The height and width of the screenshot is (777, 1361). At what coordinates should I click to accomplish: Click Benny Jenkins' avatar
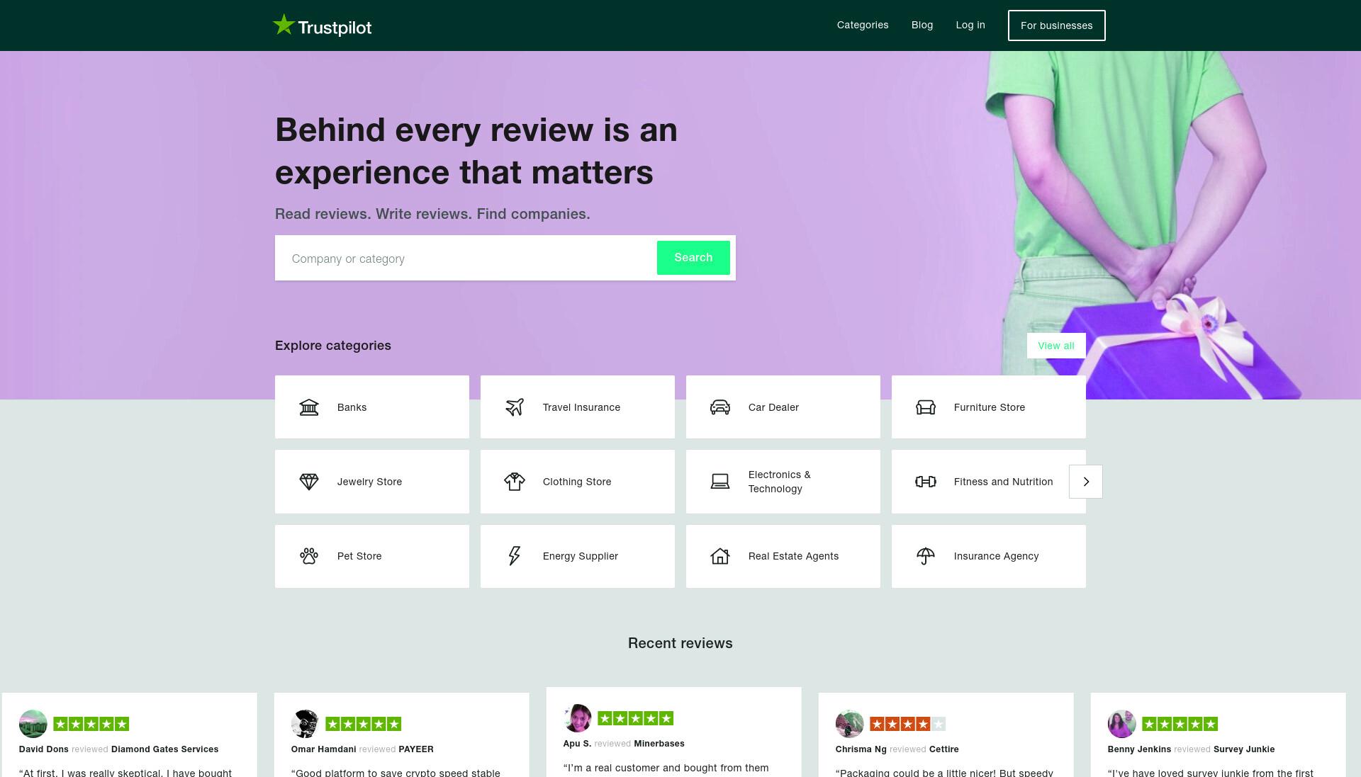pyautogui.click(x=1122, y=724)
